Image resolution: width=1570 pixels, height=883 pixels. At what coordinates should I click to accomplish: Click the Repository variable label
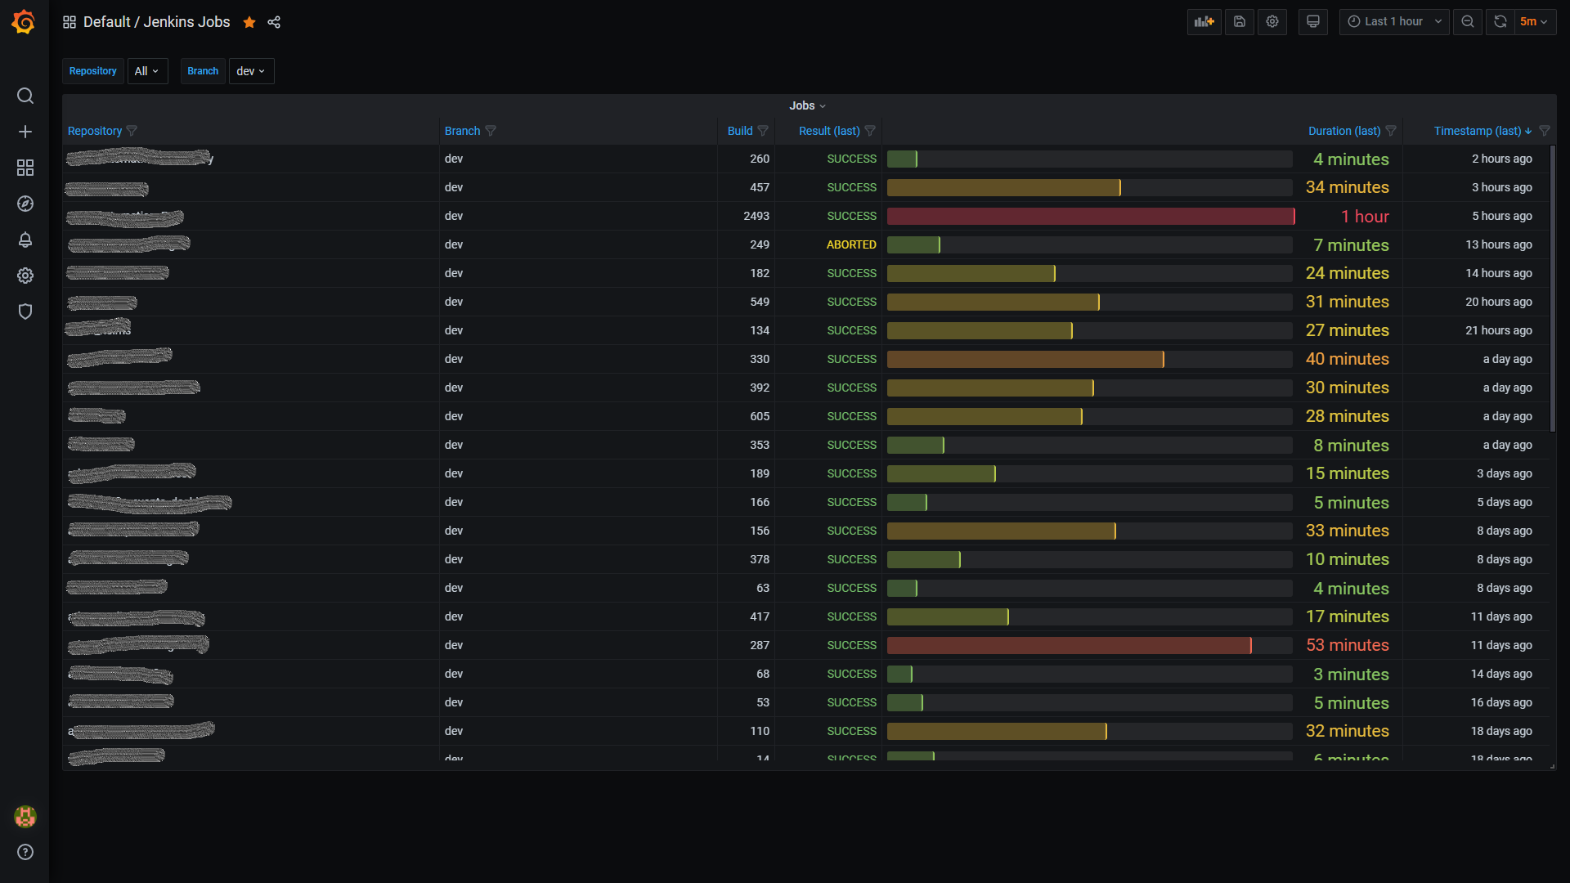[93, 71]
